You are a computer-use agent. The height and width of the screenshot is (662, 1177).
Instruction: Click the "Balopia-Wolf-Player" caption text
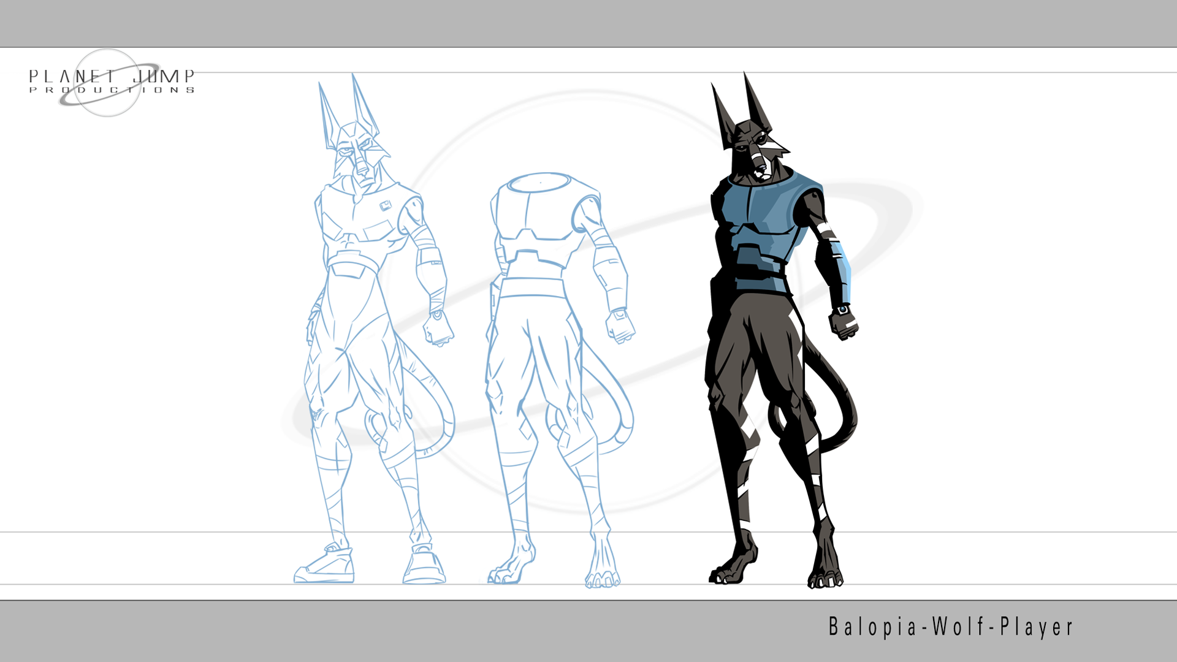coord(951,627)
